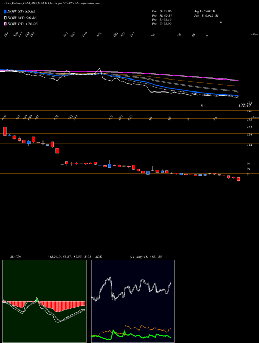This screenshot has width=259, height=343.
Task: Click the tall red candlestick at chart start
Action: [5, 131]
